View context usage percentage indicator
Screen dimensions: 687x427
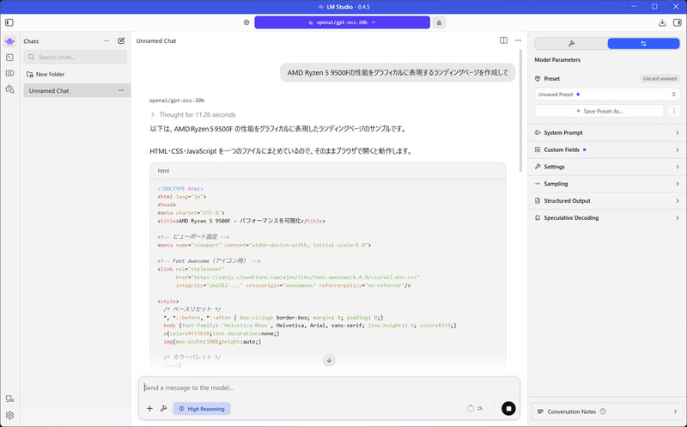475,409
